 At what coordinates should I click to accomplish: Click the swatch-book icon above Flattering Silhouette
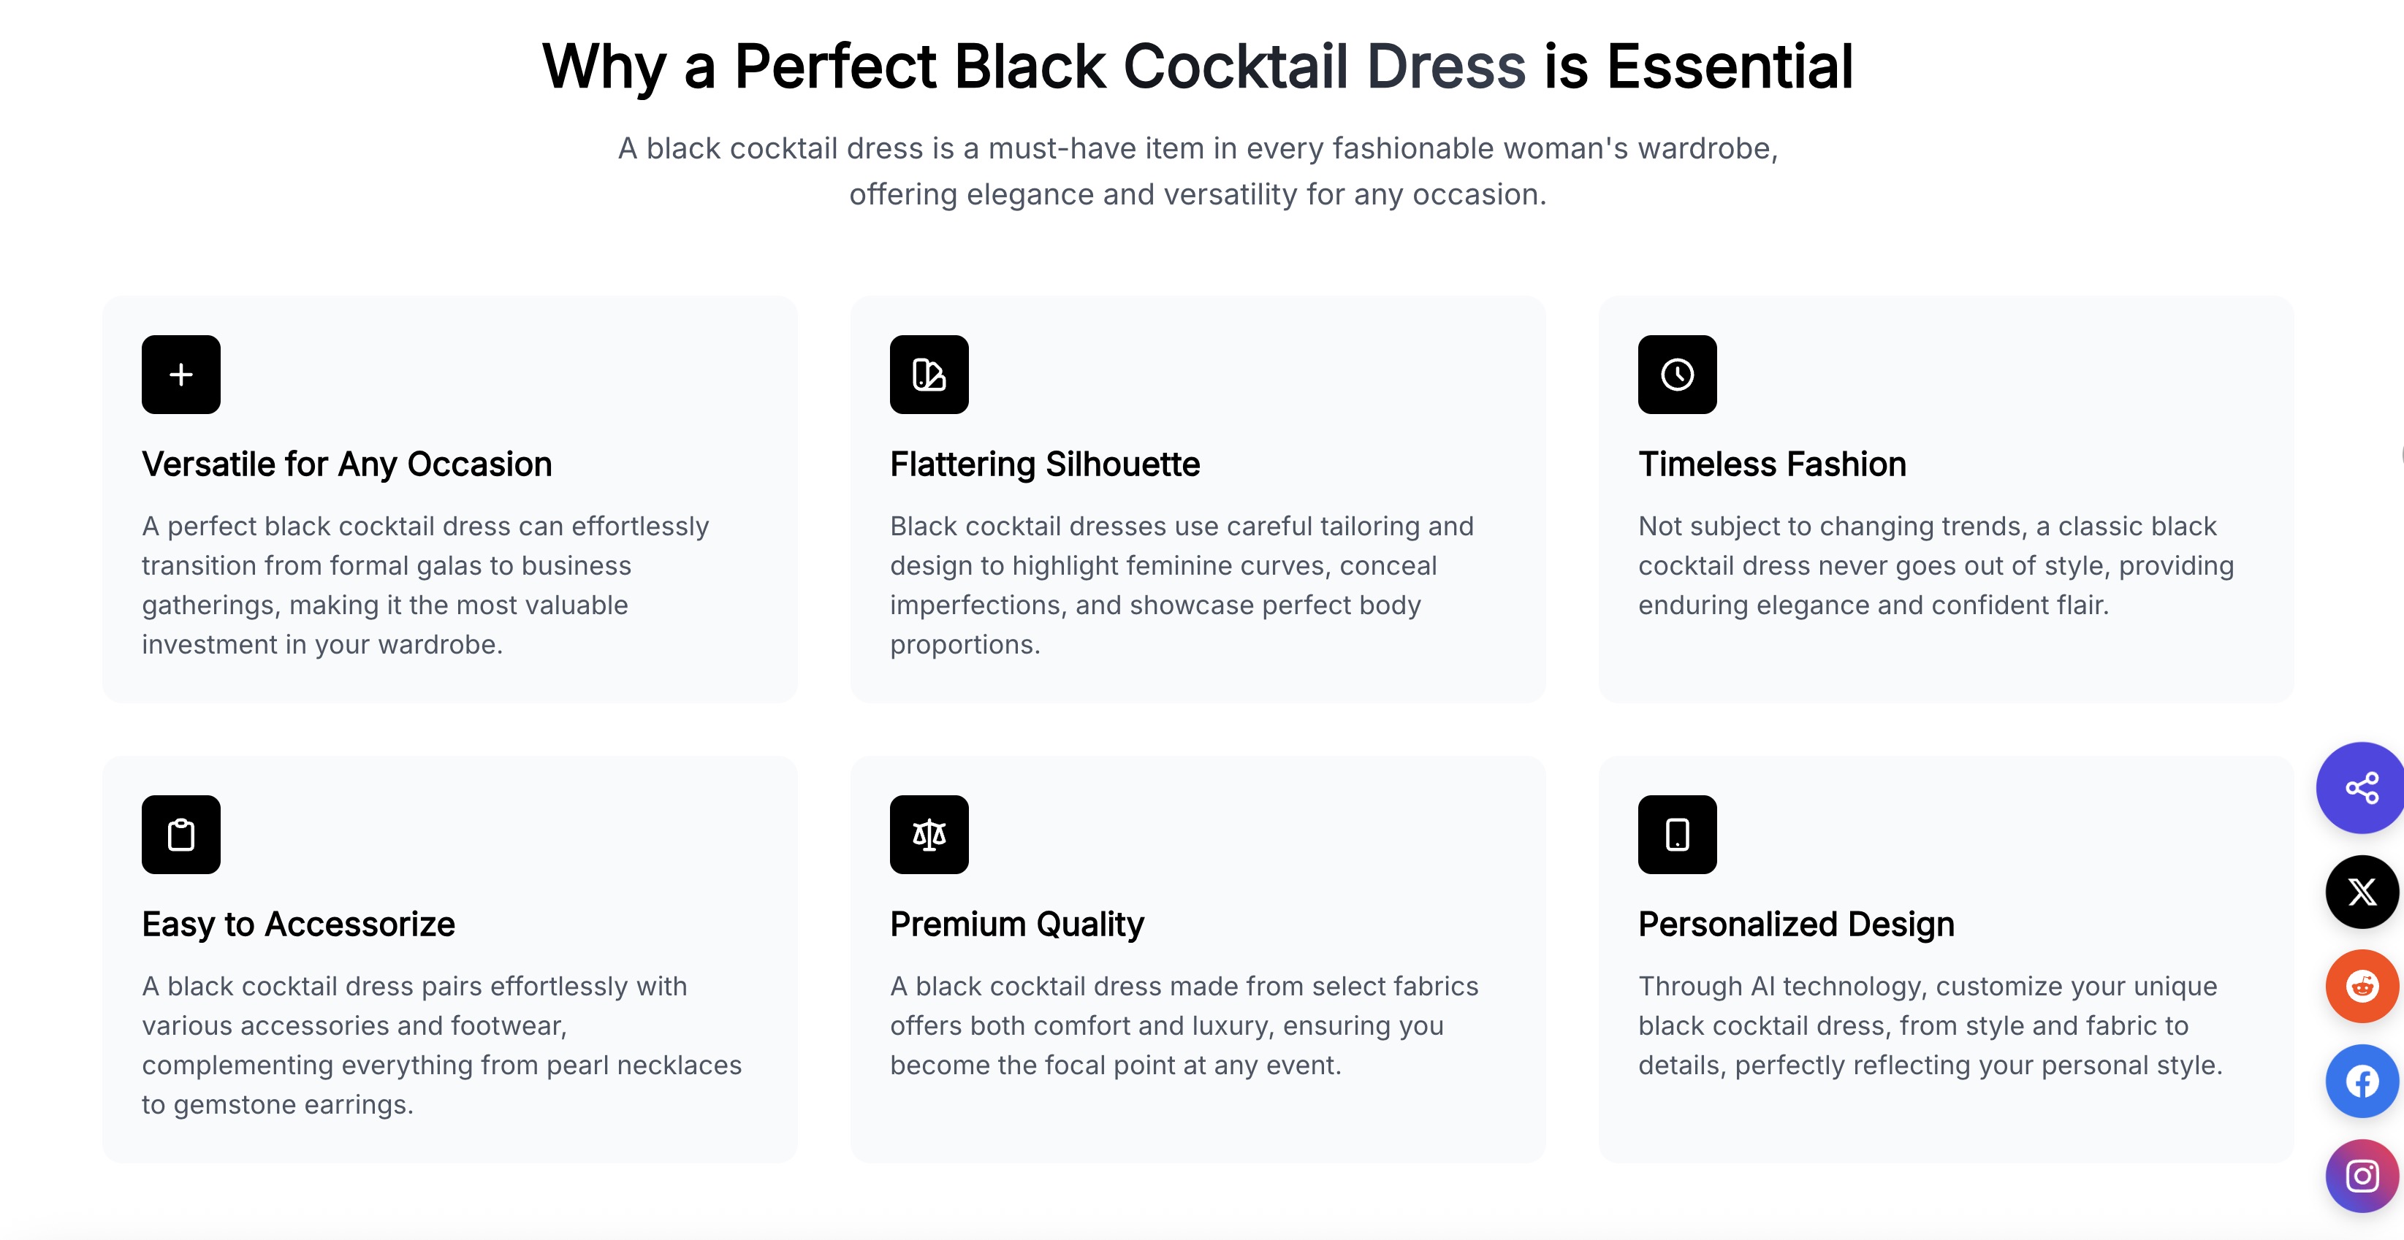(x=929, y=374)
